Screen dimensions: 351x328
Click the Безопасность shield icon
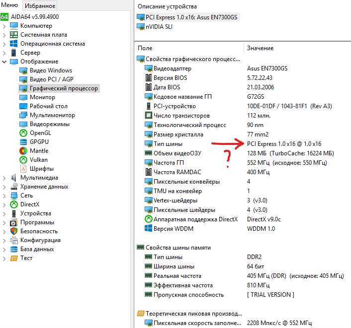[x=14, y=231]
